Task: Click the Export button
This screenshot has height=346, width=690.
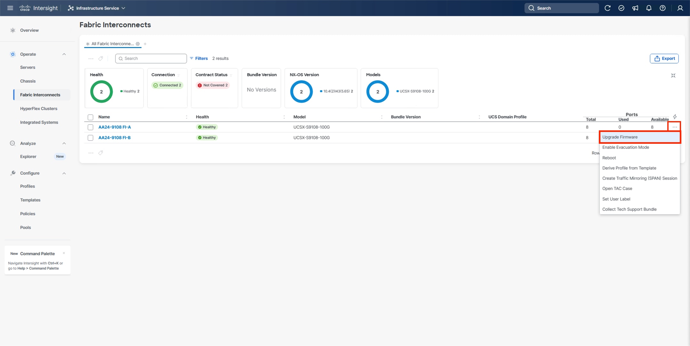Action: 664,58
